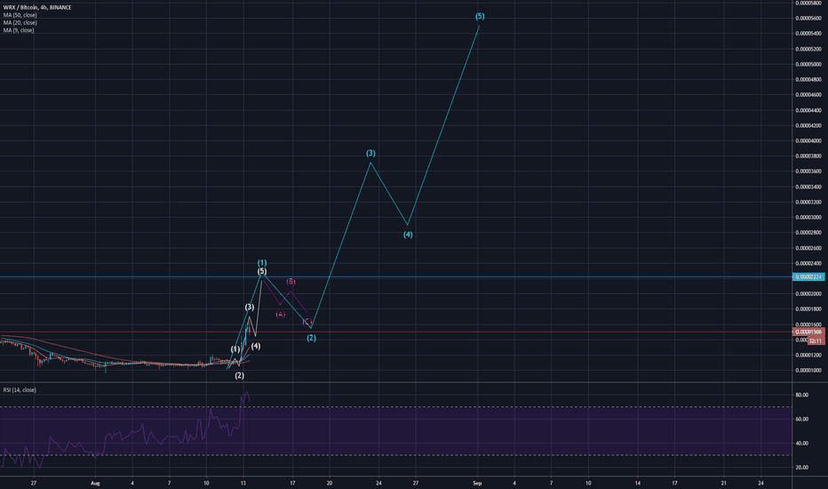Click the Sep date on time axis
This screenshot has height=489, width=828.
point(477,483)
